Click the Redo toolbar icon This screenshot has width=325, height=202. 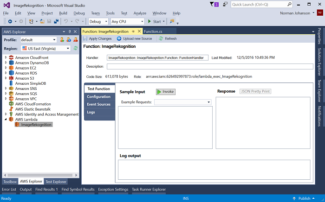77,21
